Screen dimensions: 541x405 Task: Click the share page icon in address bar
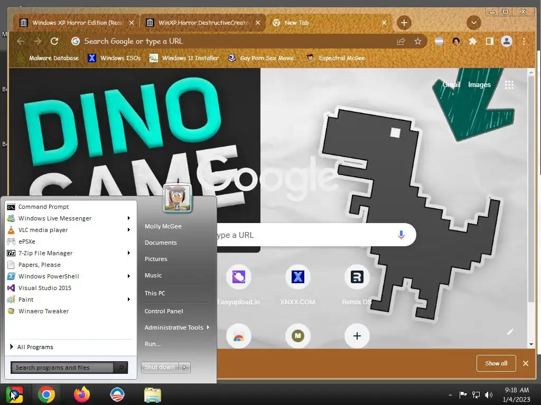coord(401,42)
